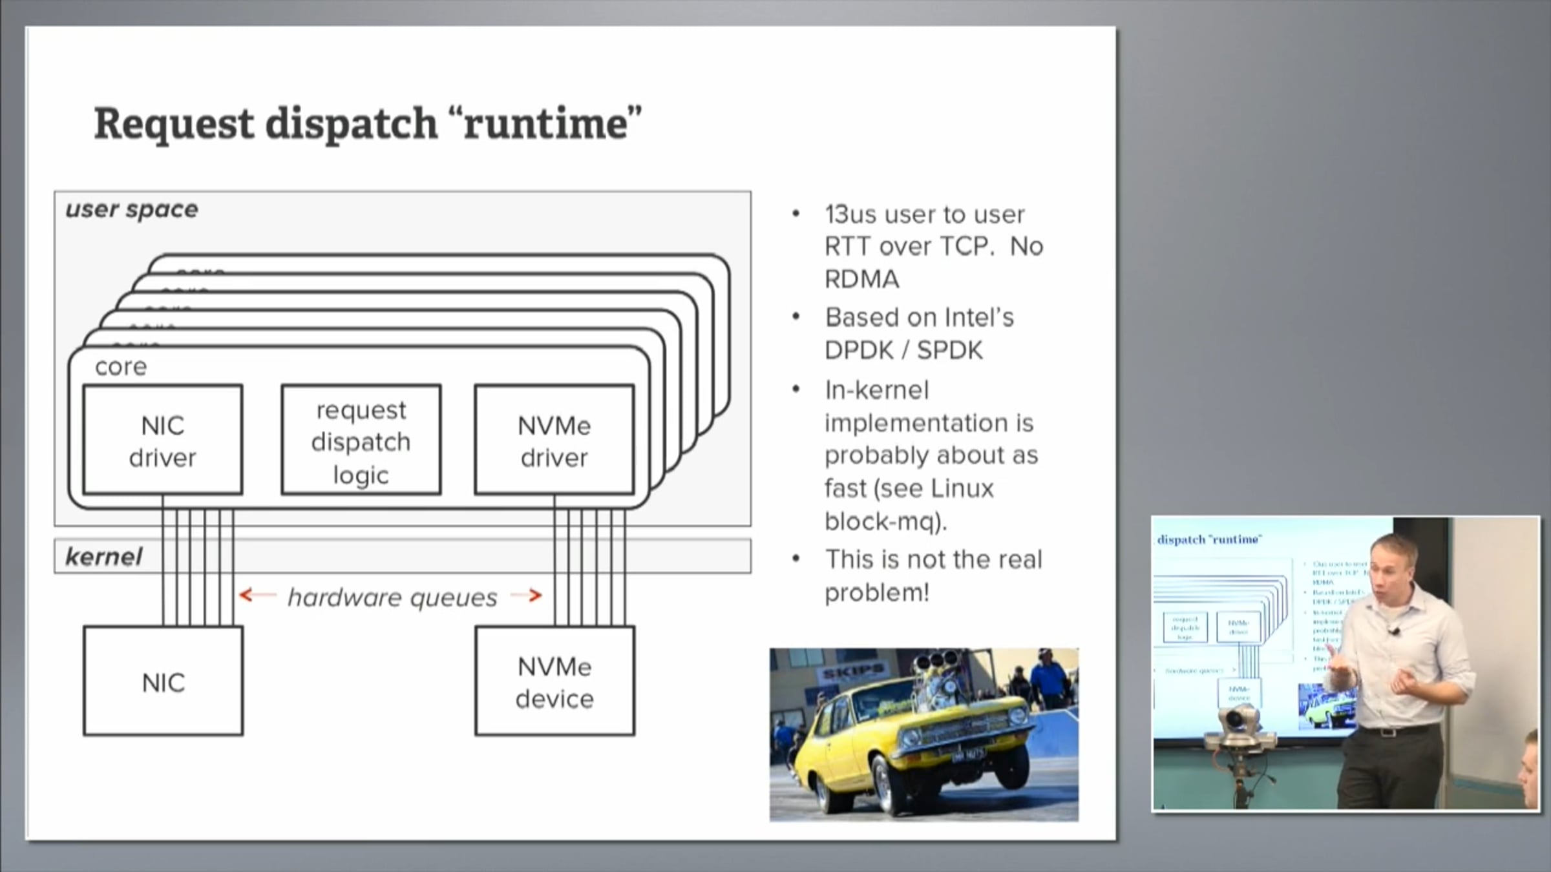Select the request dispatch logic box
The width and height of the screenshot is (1551, 872).
pos(361,441)
